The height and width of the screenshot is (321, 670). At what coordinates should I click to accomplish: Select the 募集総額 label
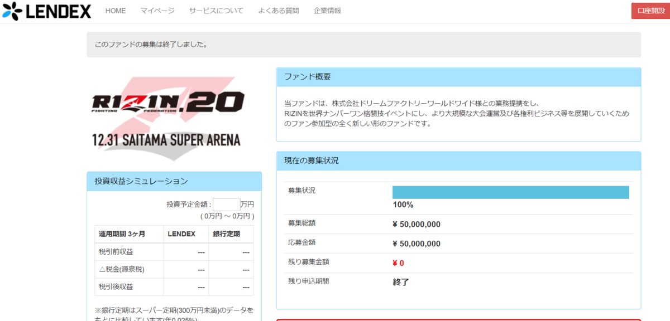(301, 223)
